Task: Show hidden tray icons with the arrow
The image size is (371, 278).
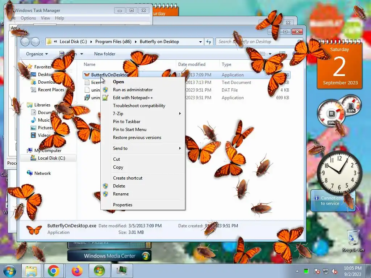Action: pyautogui.click(x=297, y=271)
